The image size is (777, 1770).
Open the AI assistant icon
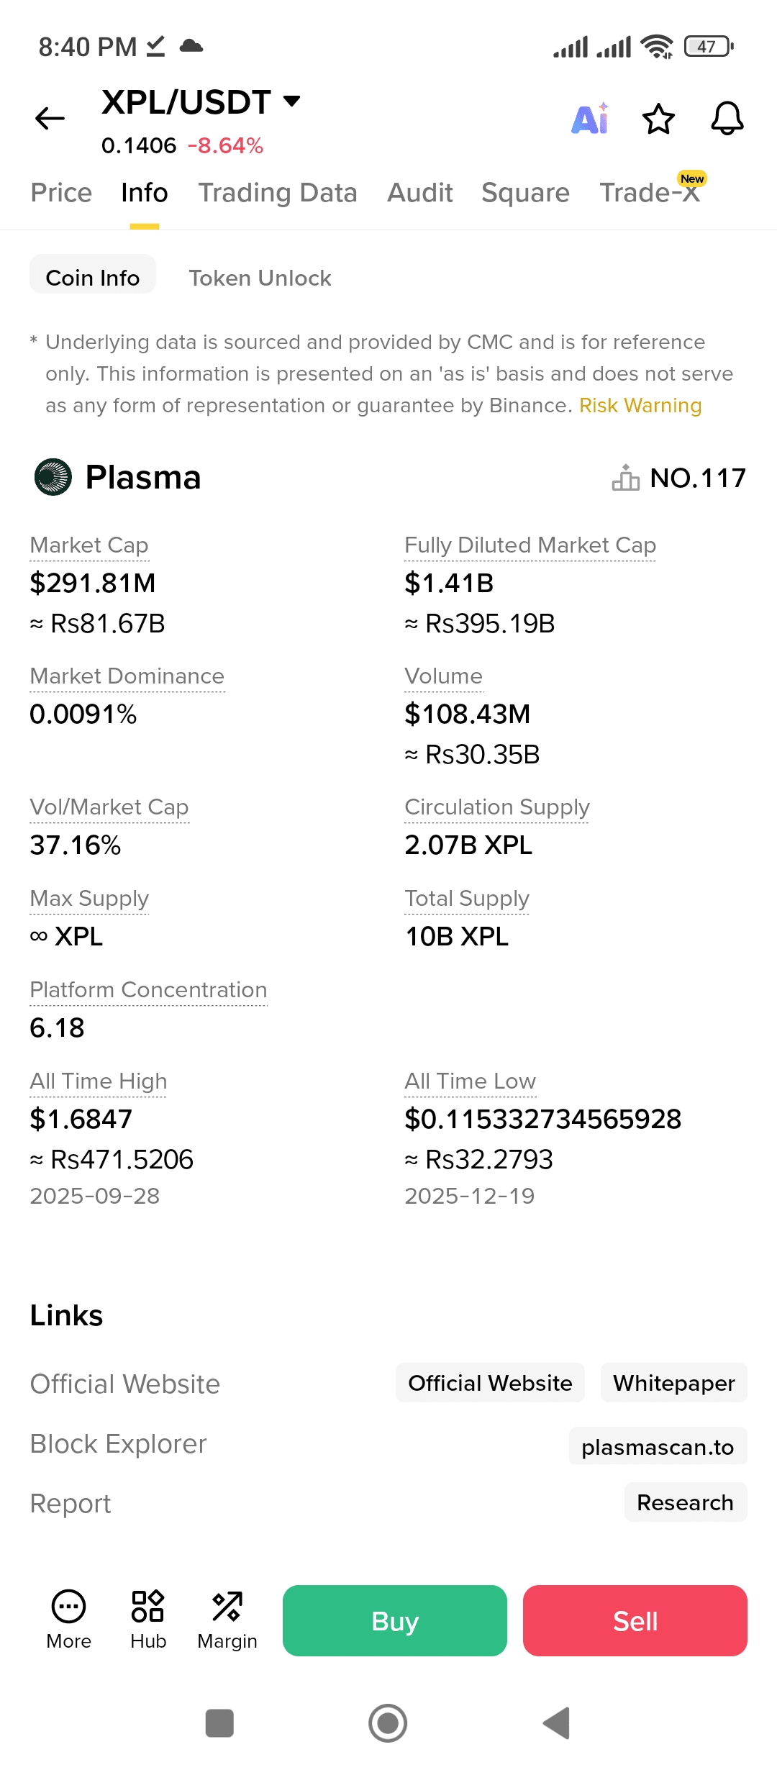tap(590, 119)
